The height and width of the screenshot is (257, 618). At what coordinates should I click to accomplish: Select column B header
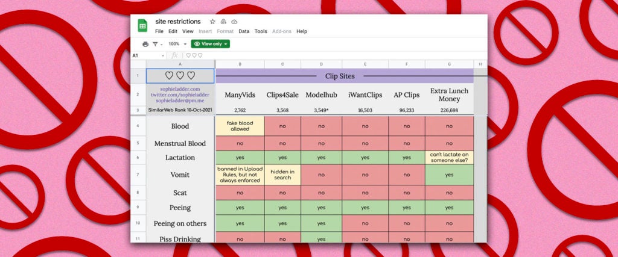pyautogui.click(x=240, y=64)
